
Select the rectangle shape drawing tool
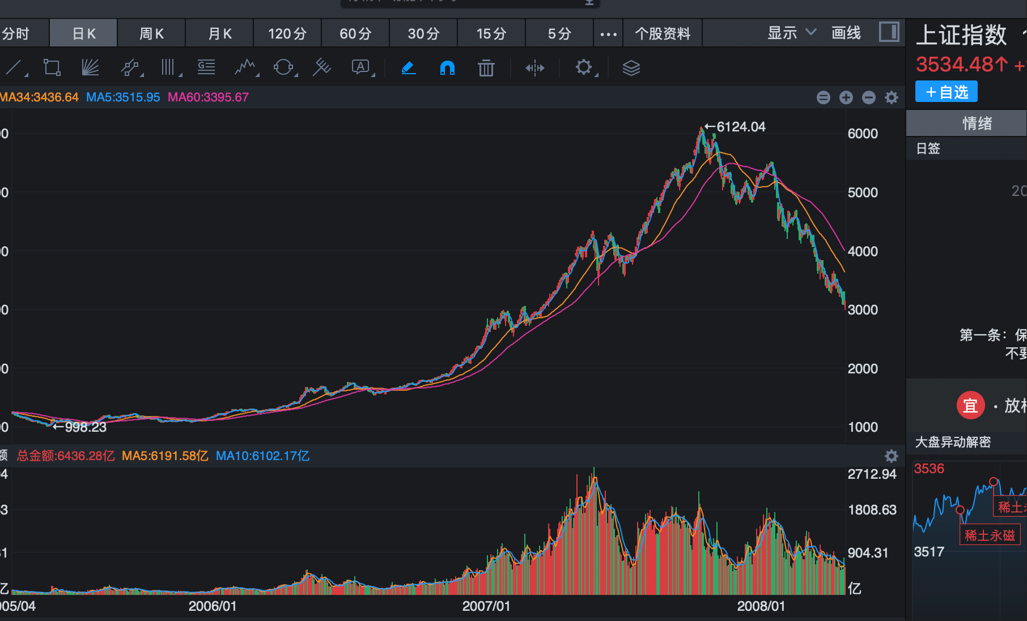point(52,68)
